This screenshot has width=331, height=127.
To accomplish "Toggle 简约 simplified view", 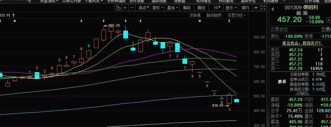I will coord(245,8).
